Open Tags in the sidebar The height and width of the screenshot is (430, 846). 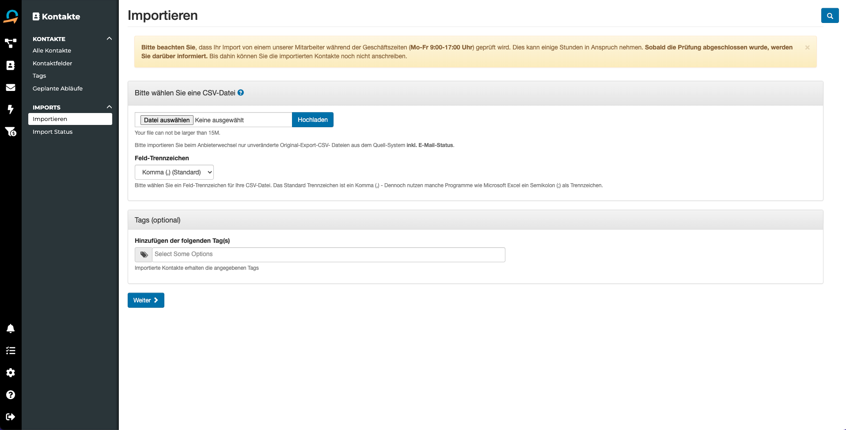(39, 75)
